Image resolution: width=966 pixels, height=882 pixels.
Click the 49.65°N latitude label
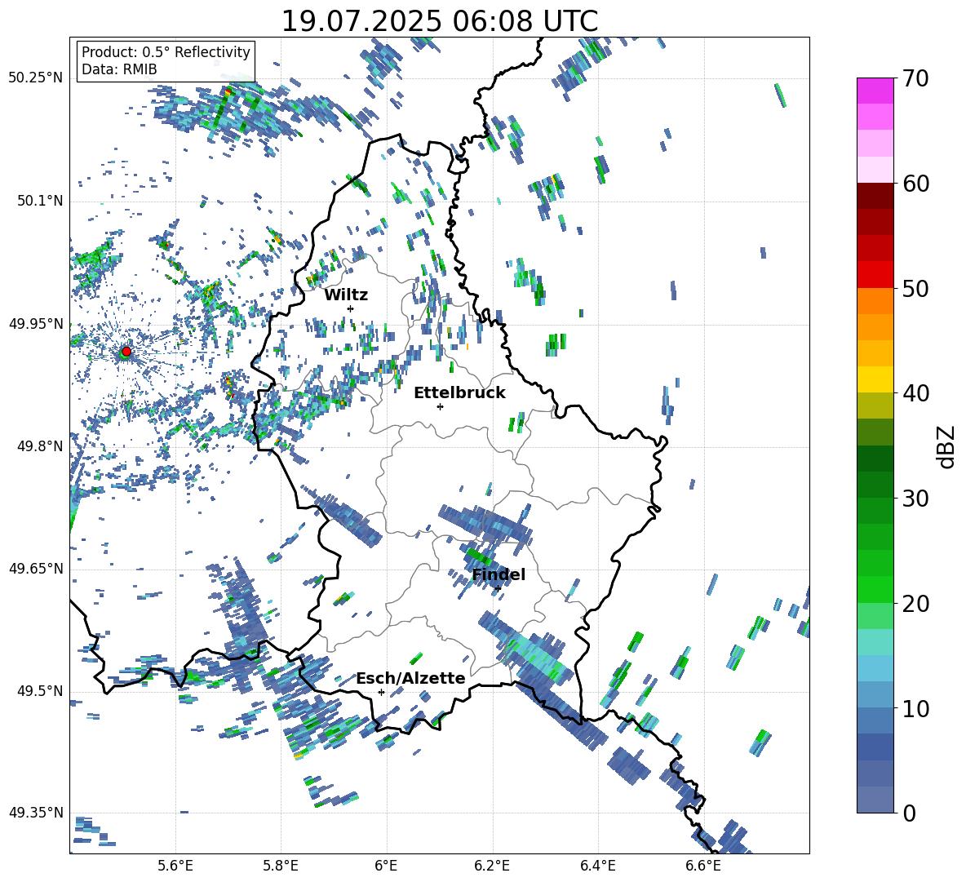(36, 569)
